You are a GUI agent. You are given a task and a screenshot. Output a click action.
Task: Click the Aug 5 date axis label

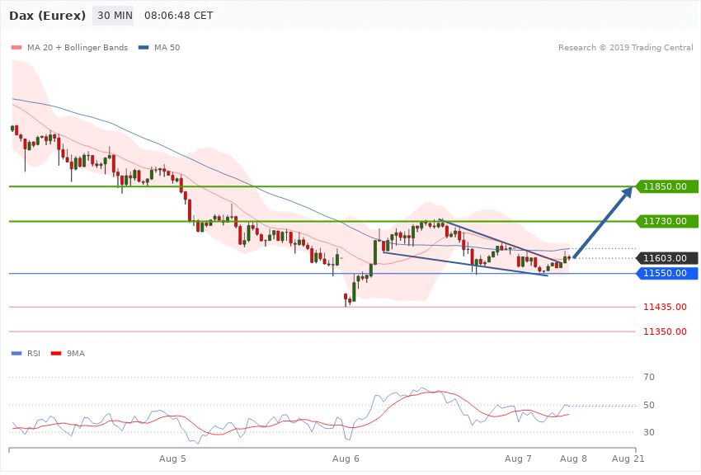(172, 459)
